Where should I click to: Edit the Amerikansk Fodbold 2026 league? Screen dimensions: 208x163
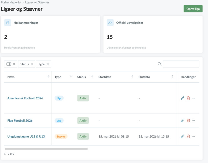pyautogui.click(x=182, y=98)
